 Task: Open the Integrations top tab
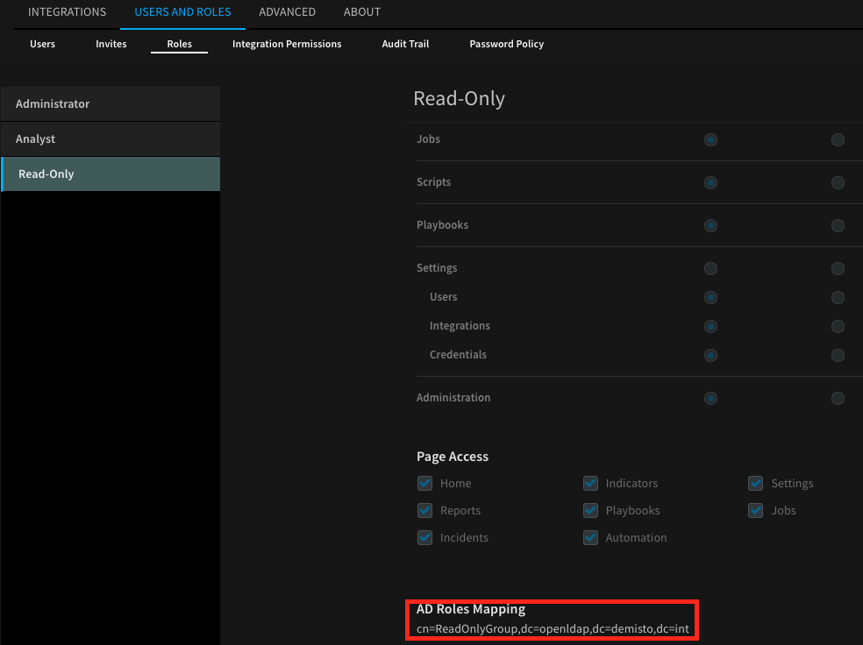(67, 12)
